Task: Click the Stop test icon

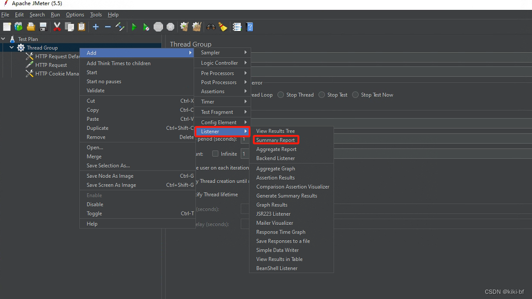Action: [158, 27]
